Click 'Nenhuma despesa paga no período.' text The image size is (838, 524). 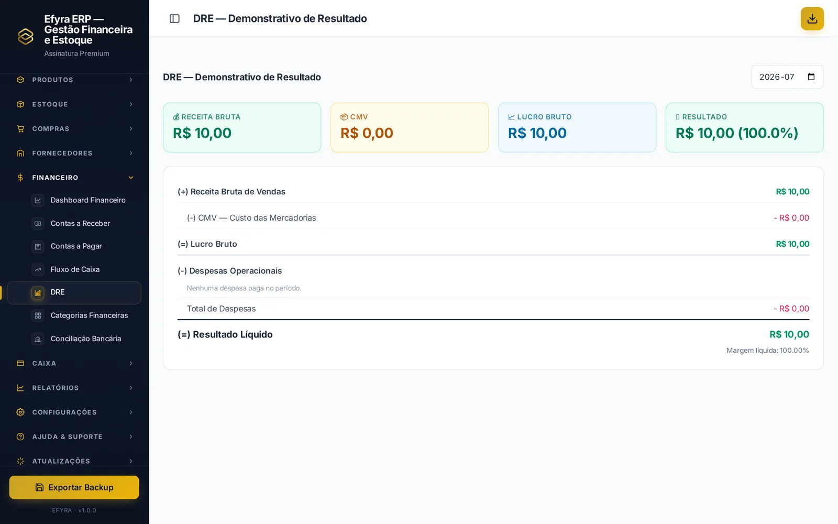click(x=244, y=288)
